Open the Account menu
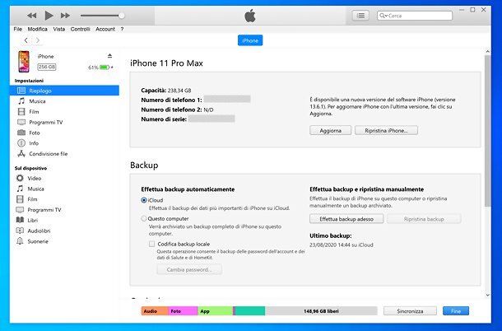The image size is (502, 331). (x=105, y=29)
